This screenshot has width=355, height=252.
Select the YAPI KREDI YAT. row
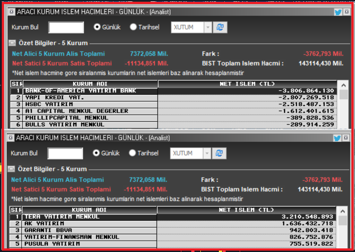tap(174, 98)
